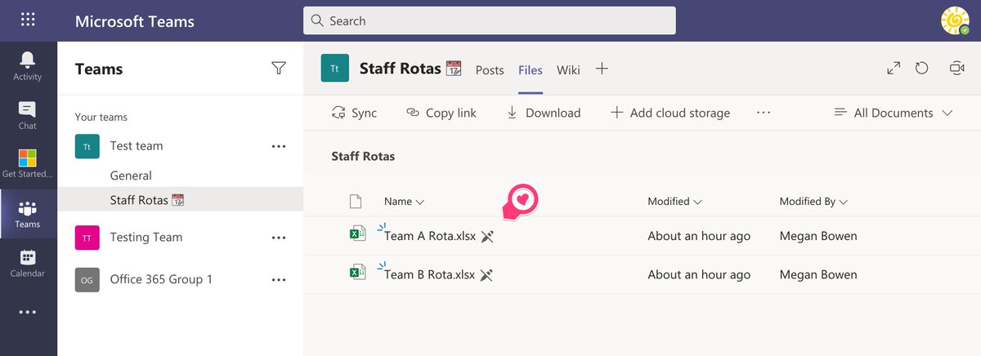Select Test team in the teams list
This screenshot has height=356, width=981.
[x=137, y=146]
